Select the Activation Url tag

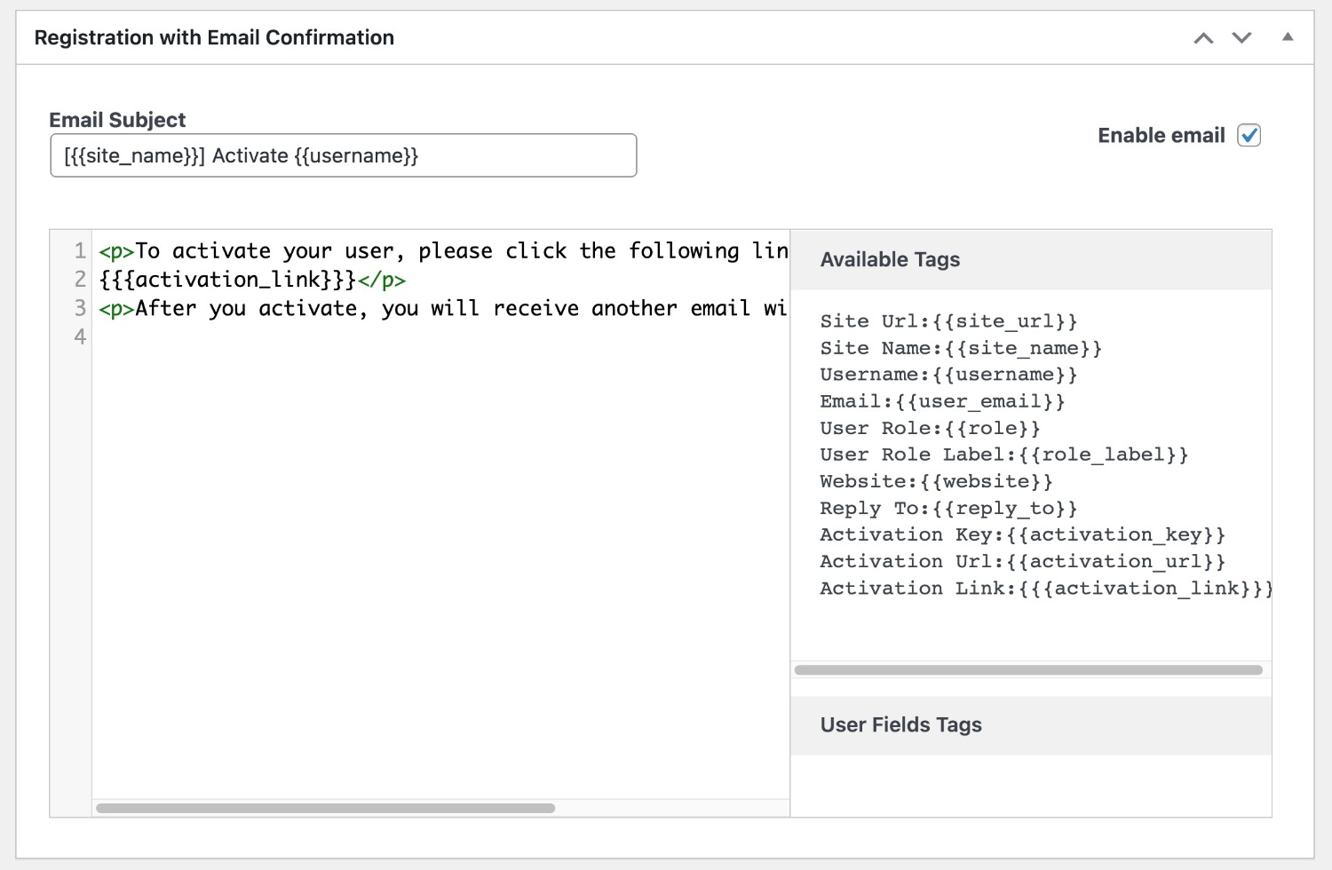(x=1022, y=561)
